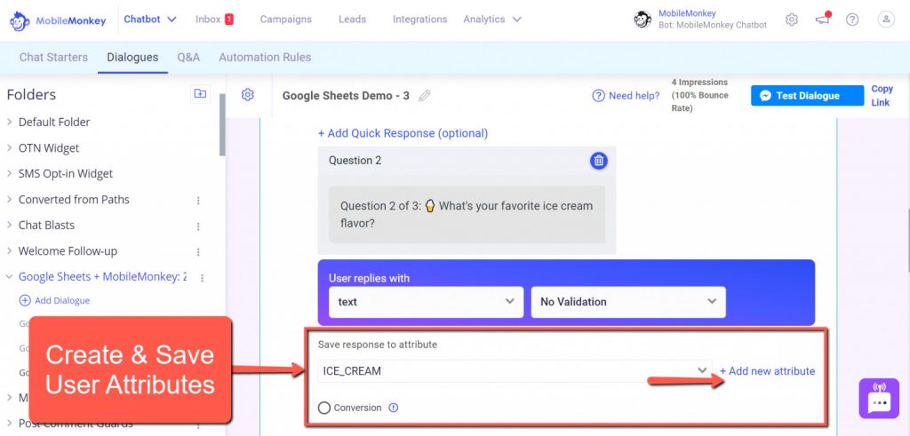Open the No Validation dropdown

coord(627,302)
